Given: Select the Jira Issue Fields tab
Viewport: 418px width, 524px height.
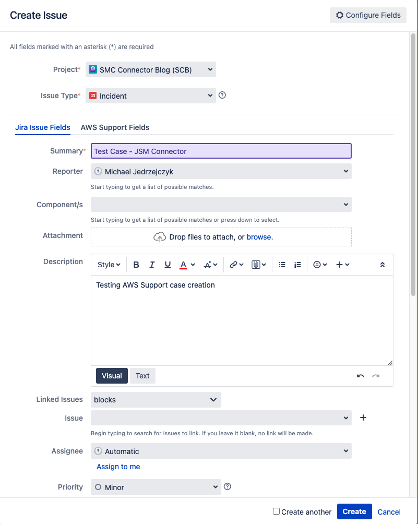Looking at the screenshot, I should click(x=42, y=127).
